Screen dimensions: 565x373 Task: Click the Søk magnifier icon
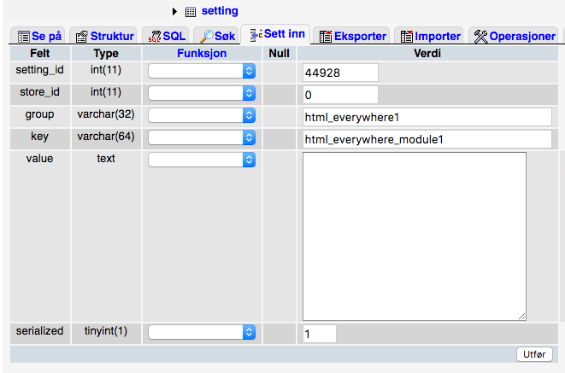[x=206, y=37]
